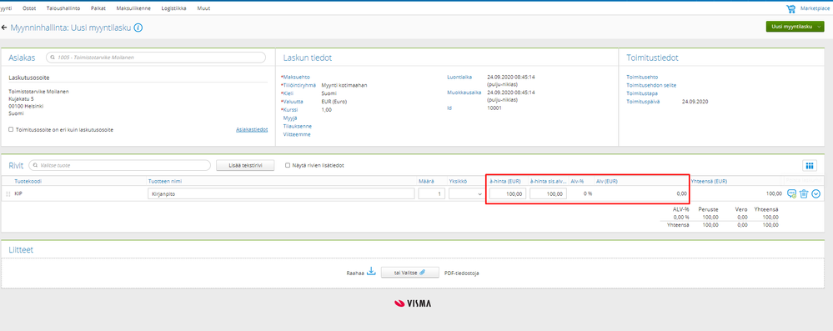Open the Asiakastiedot link
The image size is (833, 331).
coord(252,129)
